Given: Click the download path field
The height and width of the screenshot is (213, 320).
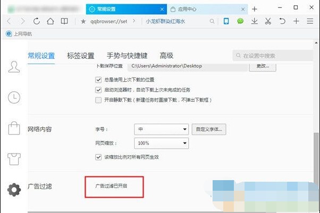Looking at the screenshot, I should click(x=187, y=66).
